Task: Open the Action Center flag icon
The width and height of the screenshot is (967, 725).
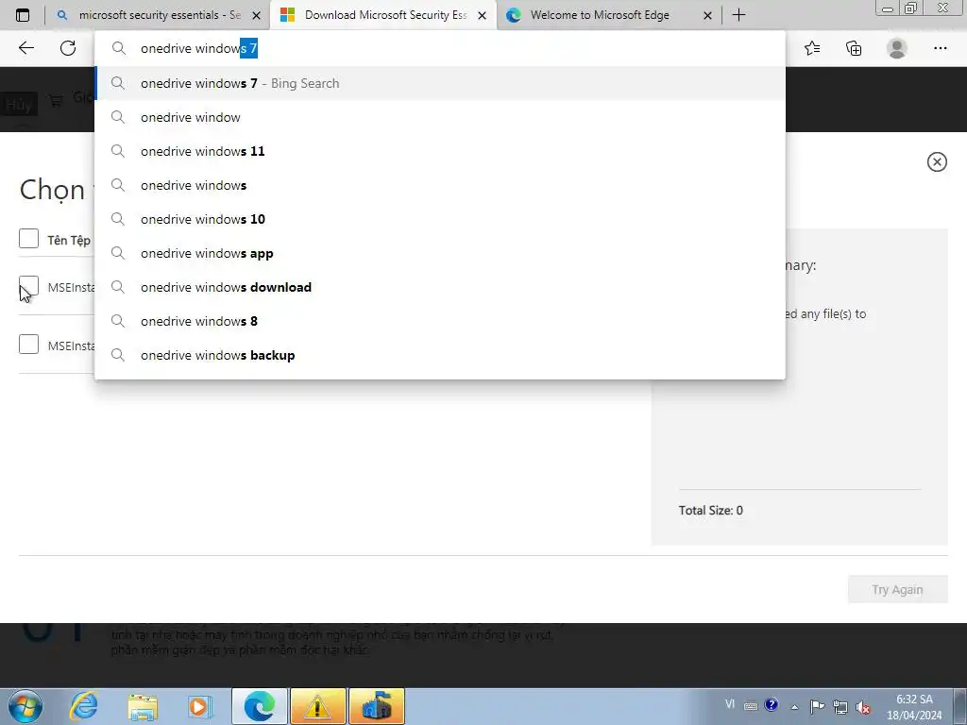Action: pos(817,706)
